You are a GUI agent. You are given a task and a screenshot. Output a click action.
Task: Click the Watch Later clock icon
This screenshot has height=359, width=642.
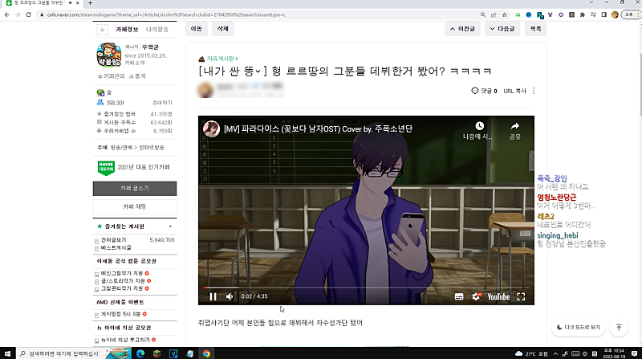(479, 126)
